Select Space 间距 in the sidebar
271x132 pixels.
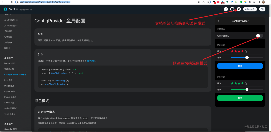point(9,103)
